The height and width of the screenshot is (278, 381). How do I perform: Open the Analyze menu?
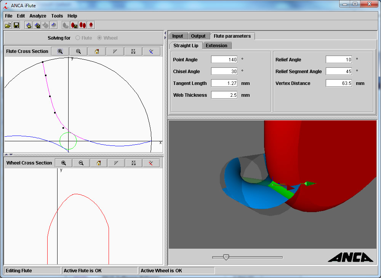tap(38, 16)
